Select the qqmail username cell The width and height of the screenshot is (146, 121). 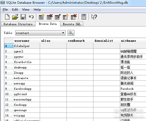tap(26, 51)
